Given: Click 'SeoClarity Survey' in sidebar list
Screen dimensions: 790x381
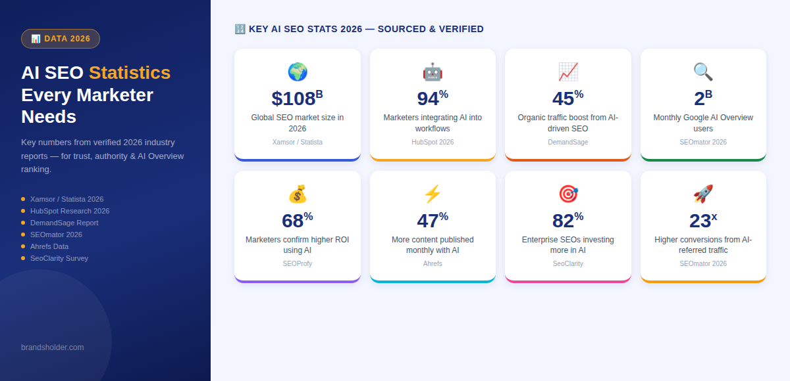Looking at the screenshot, I should [59, 258].
